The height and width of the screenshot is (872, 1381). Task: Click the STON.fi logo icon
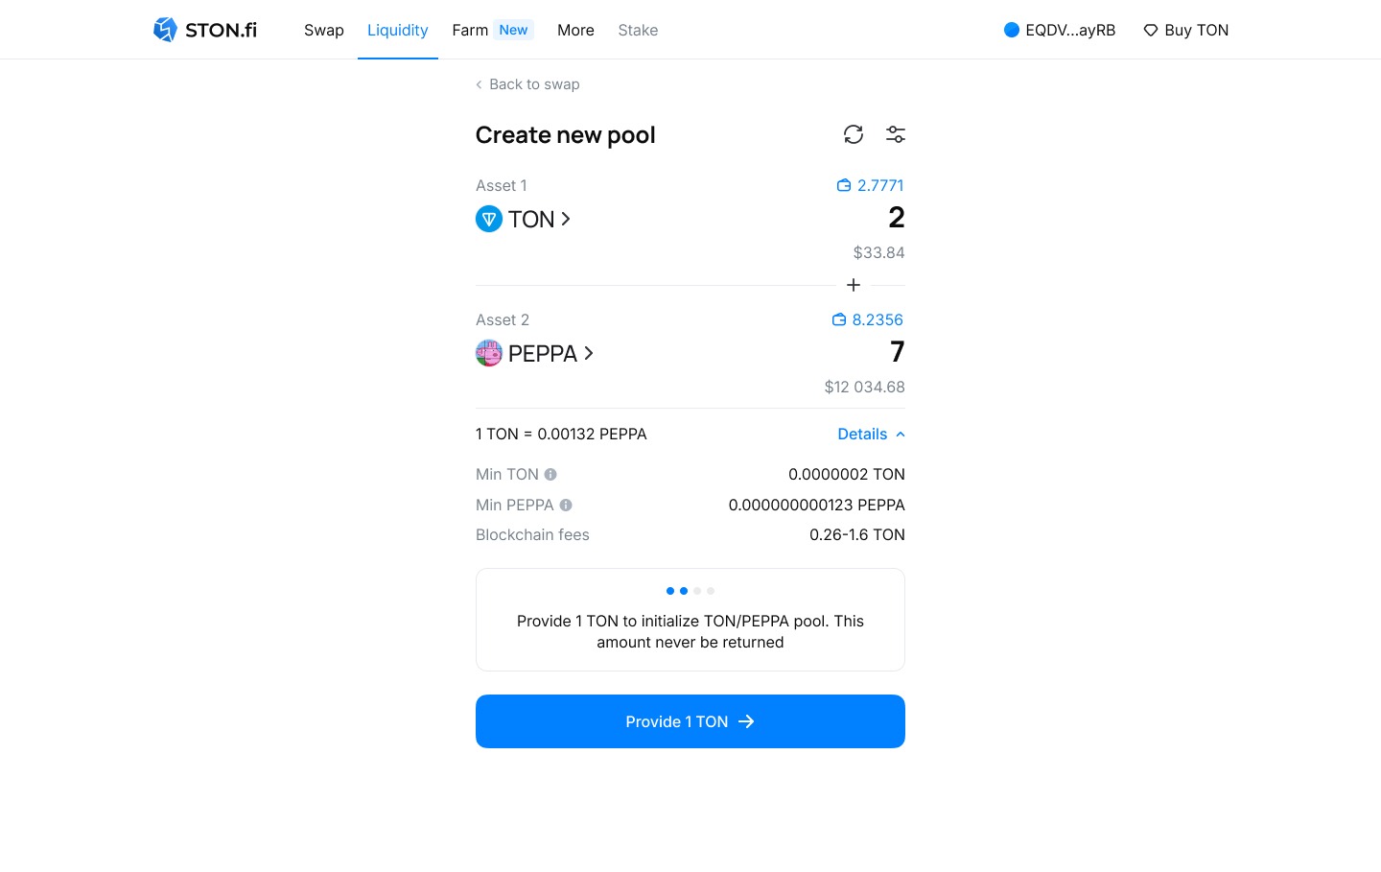[165, 30]
